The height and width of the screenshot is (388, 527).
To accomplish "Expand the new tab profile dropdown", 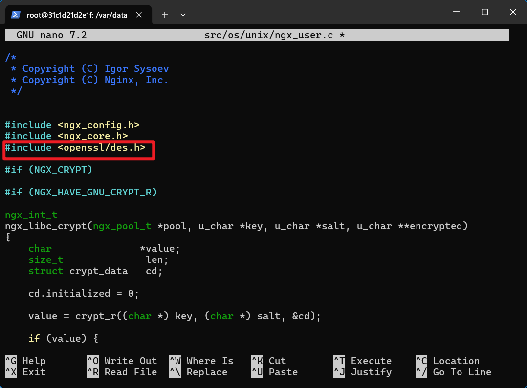I will (x=183, y=15).
